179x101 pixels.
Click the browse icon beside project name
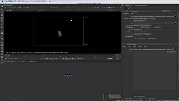click(x=175, y=49)
